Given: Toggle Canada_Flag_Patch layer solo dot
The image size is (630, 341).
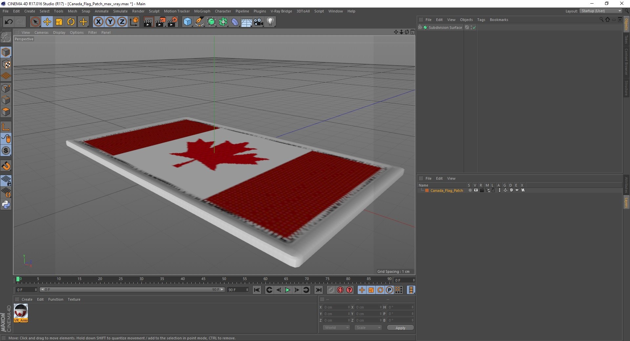Looking at the screenshot, I should coord(470,190).
